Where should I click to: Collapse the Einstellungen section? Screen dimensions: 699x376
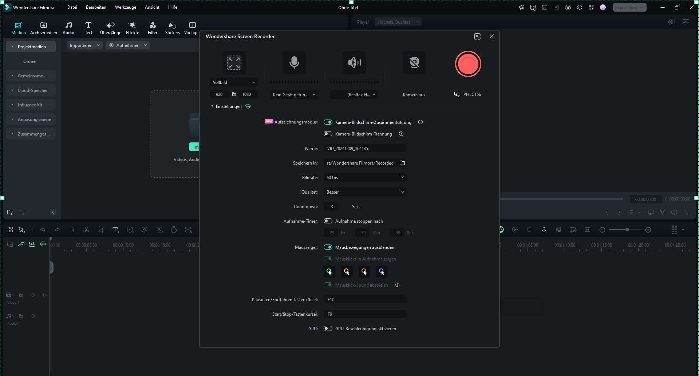(212, 106)
